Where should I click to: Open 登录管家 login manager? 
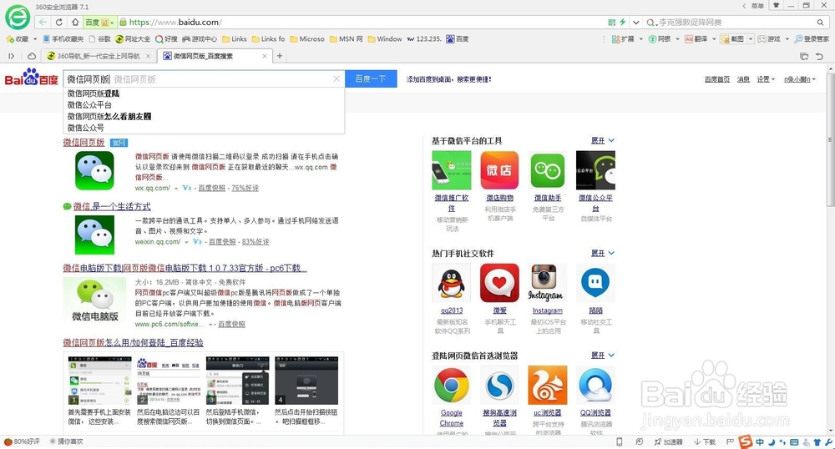point(812,39)
